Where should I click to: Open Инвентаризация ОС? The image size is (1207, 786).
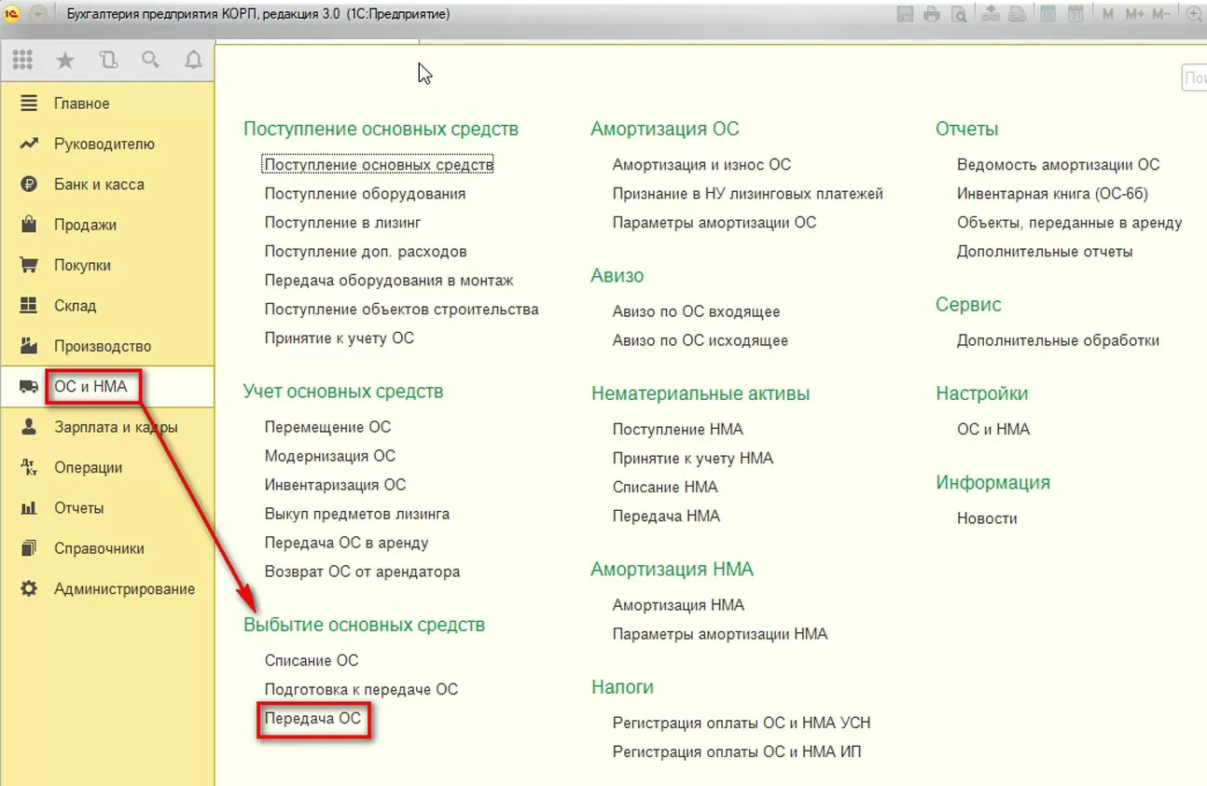(335, 485)
